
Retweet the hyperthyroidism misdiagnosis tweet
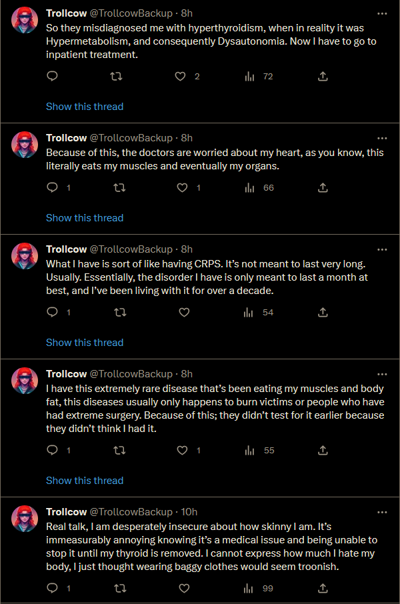(115, 77)
